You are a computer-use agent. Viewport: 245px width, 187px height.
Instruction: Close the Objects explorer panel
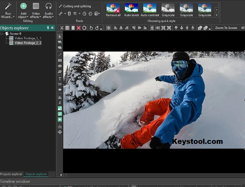(x=52, y=28)
